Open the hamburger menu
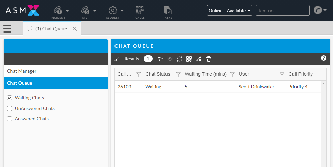Viewport: 333px width, 167px height. (7, 29)
